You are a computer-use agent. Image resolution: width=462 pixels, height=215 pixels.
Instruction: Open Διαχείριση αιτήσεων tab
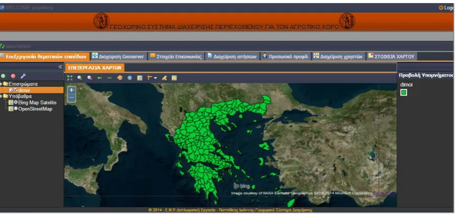pos(232,57)
